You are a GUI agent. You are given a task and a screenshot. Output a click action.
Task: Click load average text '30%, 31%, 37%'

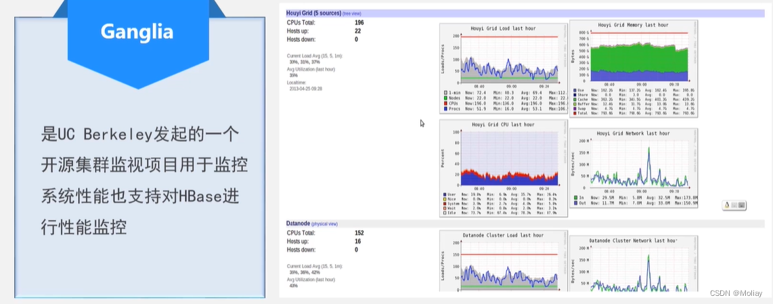tap(305, 62)
